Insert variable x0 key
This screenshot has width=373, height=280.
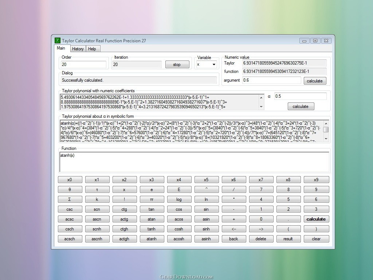(x=70, y=180)
